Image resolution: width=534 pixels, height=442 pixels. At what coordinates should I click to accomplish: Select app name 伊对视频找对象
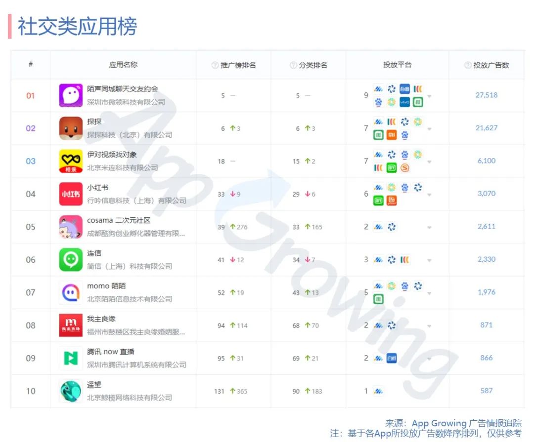(112, 155)
